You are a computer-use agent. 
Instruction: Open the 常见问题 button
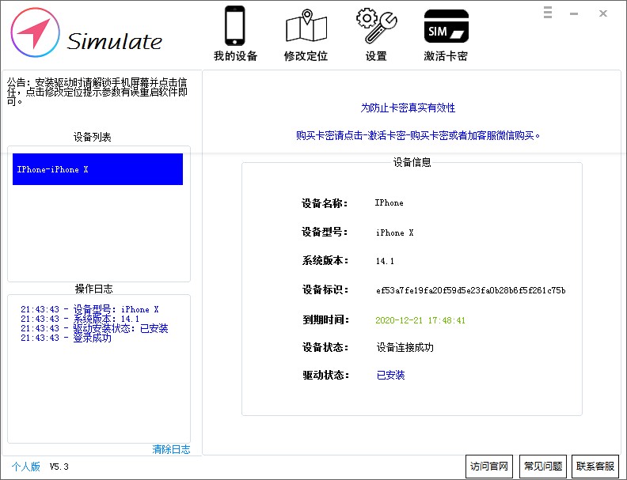542,467
